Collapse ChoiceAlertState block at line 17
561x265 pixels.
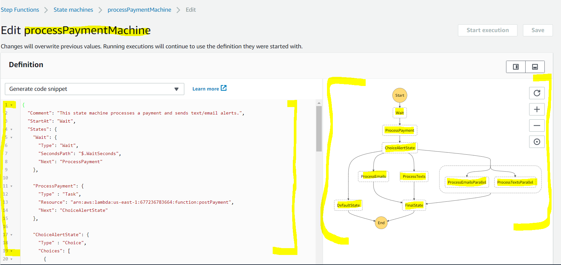pyautogui.click(x=11, y=235)
